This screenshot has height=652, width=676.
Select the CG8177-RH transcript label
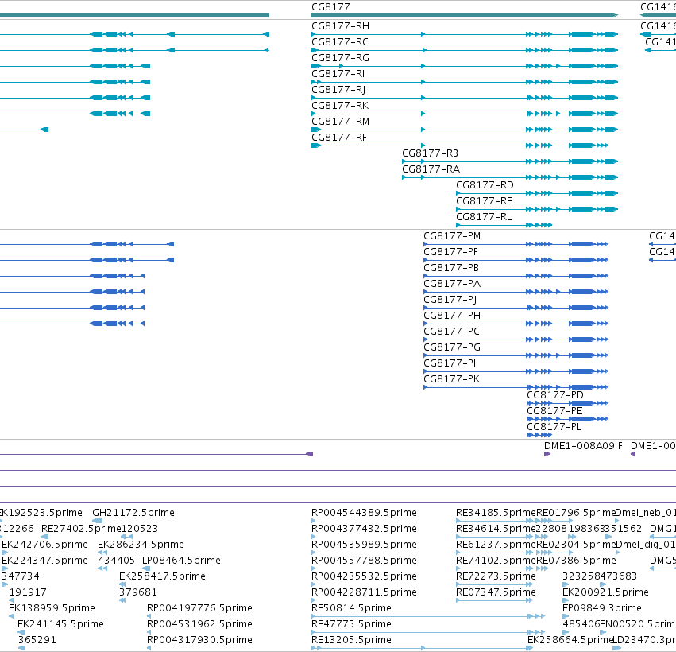[x=340, y=26]
